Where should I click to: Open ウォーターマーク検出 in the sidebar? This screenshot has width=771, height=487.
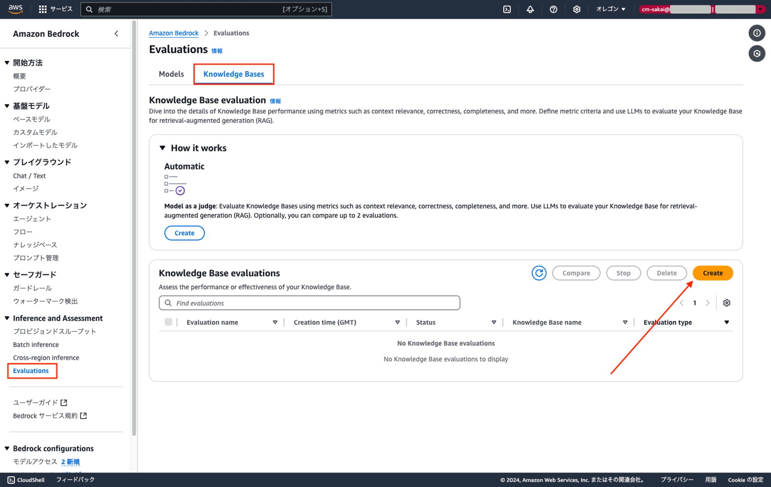click(45, 301)
